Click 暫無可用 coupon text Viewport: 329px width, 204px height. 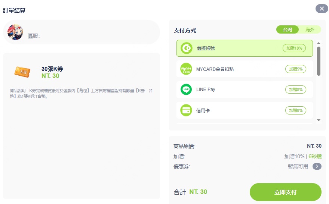point(298,166)
